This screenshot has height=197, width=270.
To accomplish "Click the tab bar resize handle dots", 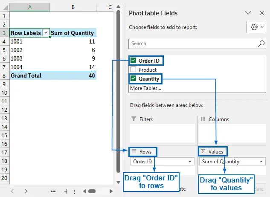I will [x=74, y=191].
